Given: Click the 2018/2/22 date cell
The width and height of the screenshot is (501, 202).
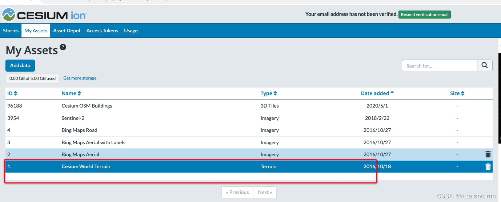Looking at the screenshot, I should pyautogui.click(x=377, y=118).
